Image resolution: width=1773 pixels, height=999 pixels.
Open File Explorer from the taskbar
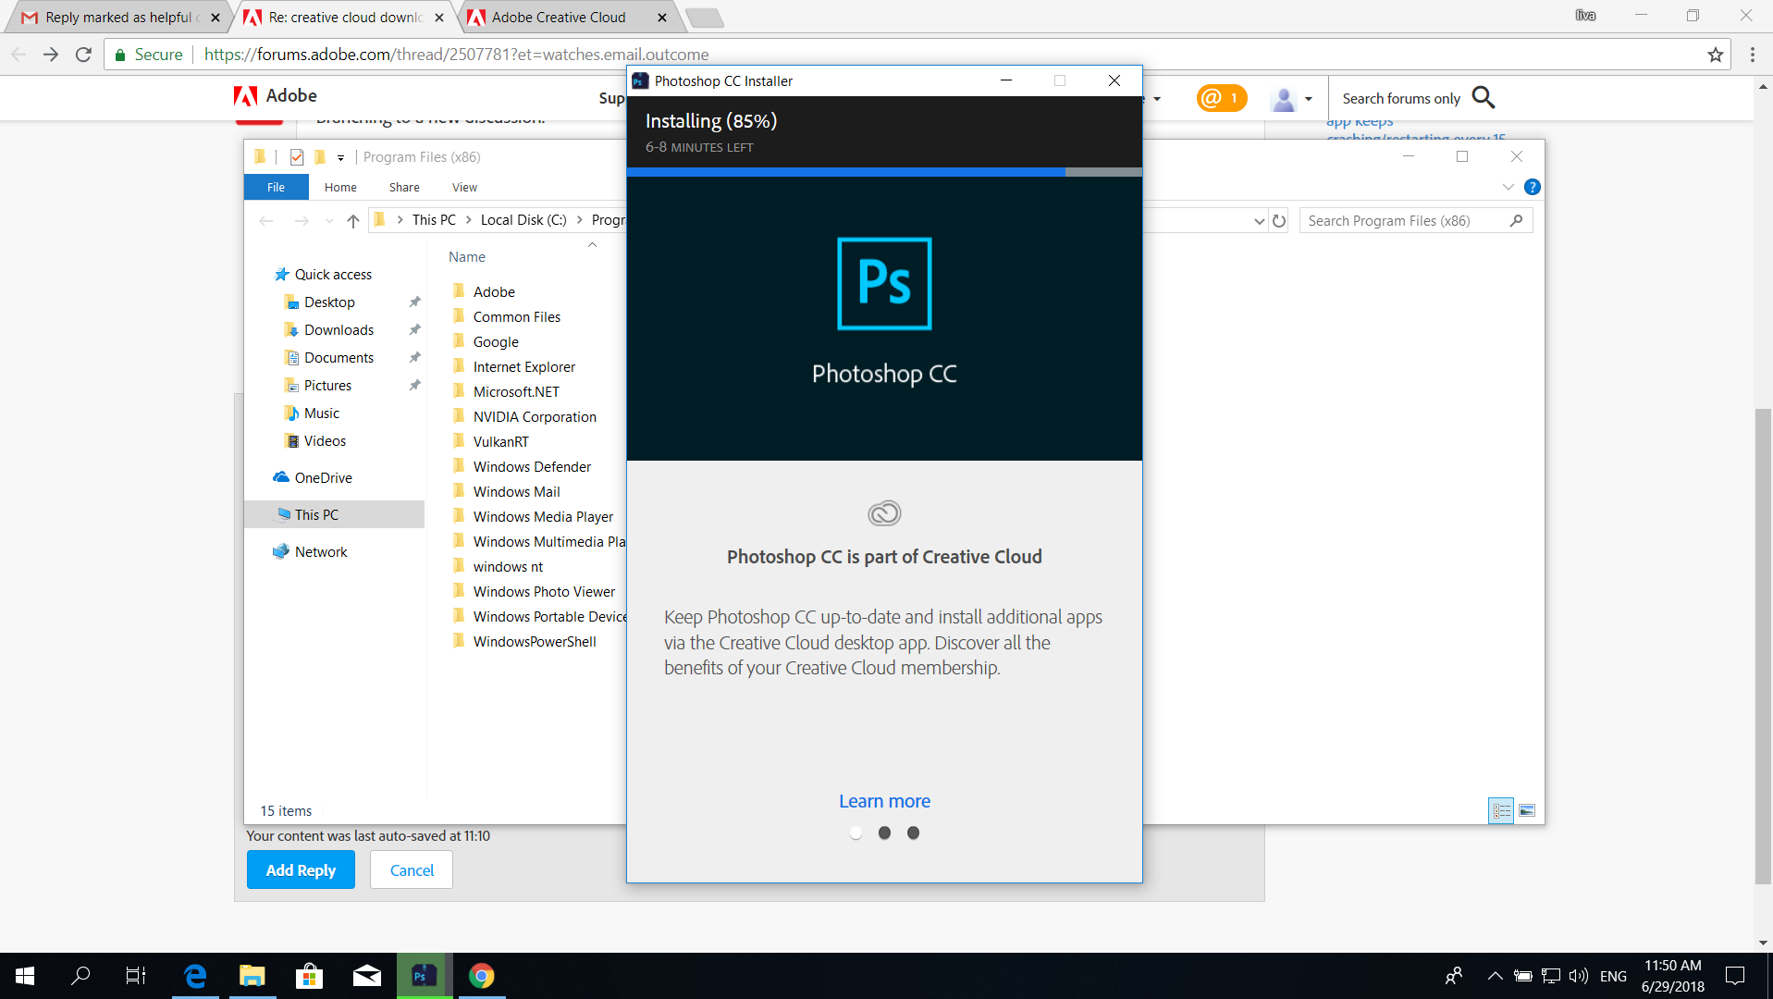coord(252,976)
